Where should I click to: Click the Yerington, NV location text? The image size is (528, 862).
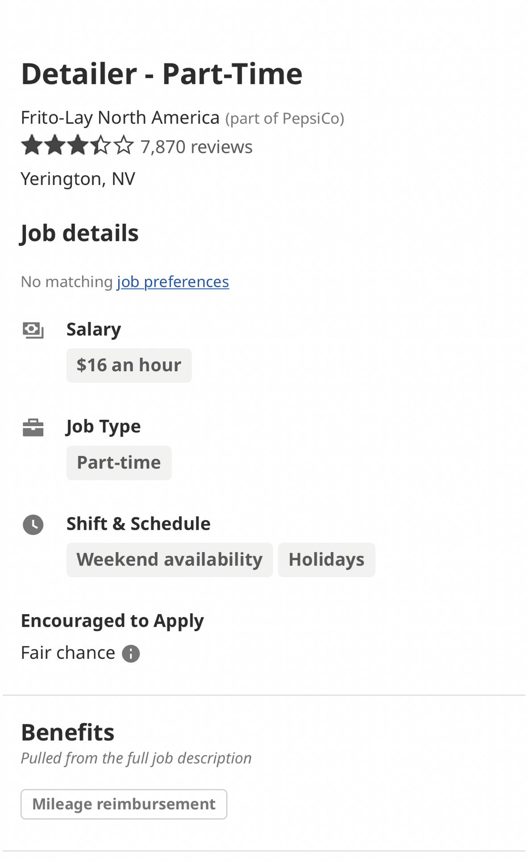[x=78, y=179]
